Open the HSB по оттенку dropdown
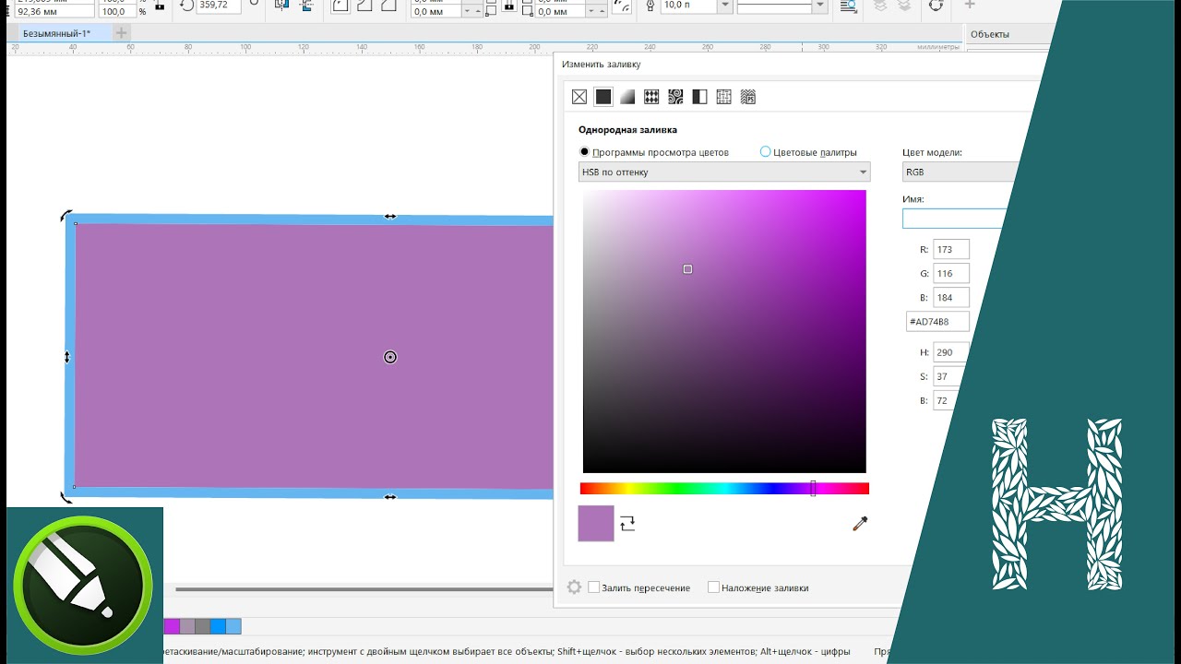This screenshot has width=1181, height=664. coord(724,172)
